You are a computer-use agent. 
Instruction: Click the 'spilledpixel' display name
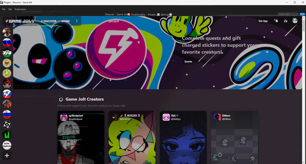click(x=76, y=116)
